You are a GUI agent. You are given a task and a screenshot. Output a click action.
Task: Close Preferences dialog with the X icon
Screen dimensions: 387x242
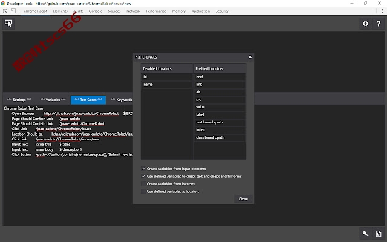[x=250, y=57]
